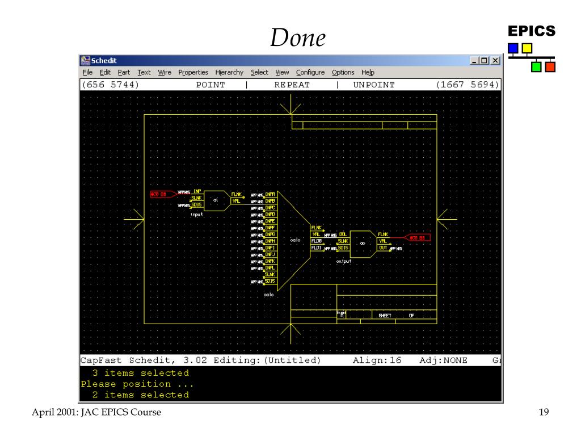Screen dimensions: 581x436
Task: Minimize the Schedit window
Action: [x=475, y=60]
